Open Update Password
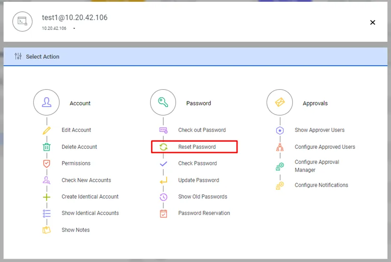The image size is (391, 262). [x=199, y=180]
